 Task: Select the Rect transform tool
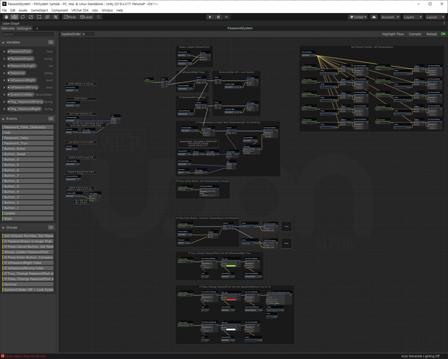click(39, 17)
